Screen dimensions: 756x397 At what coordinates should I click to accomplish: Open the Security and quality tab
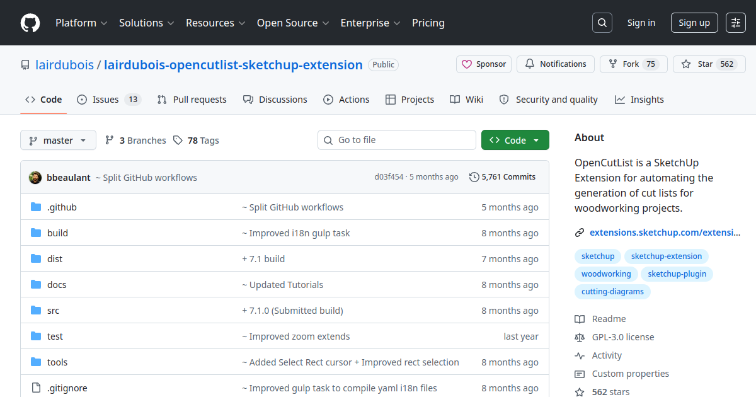click(549, 100)
